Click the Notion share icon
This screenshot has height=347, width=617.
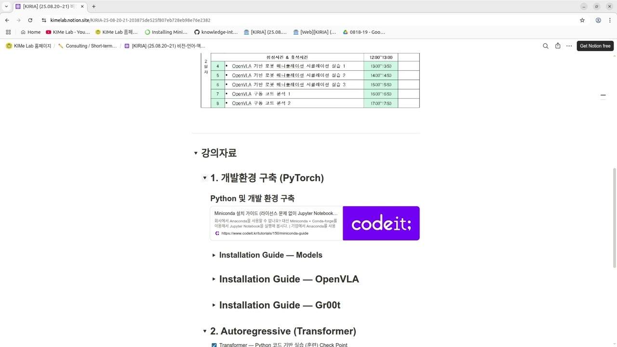pyautogui.click(x=558, y=46)
